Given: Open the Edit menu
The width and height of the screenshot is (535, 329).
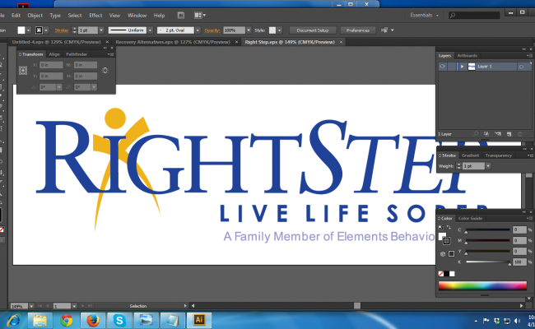Looking at the screenshot, I should coord(16,16).
